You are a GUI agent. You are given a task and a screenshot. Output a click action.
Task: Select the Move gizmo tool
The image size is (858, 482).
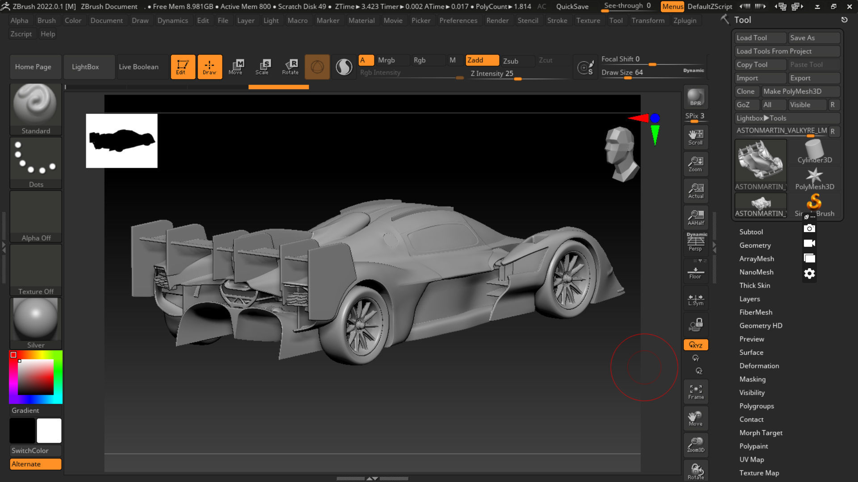(236, 67)
